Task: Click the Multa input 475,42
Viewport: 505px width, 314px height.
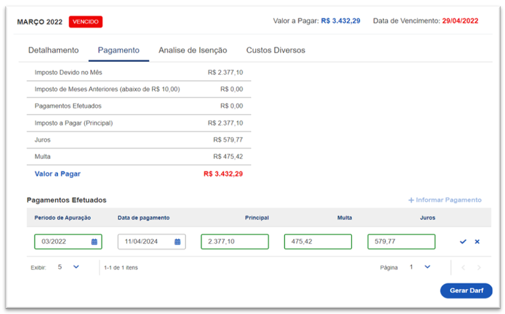Action: (x=318, y=242)
